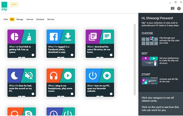Click the moon bedtime icon
Viewport: 183px width, 116px height.
[x=14, y=76]
